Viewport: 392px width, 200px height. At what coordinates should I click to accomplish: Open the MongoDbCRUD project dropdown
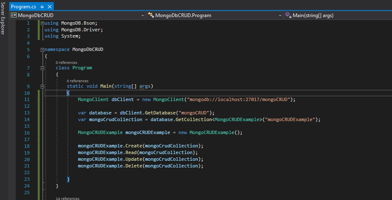pos(143,15)
